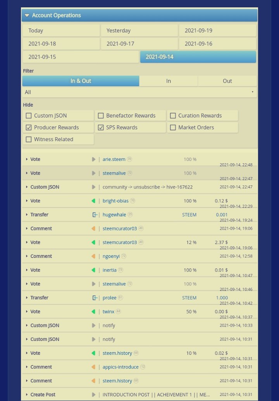Viewport: 279px width, 401px height.
Task: Click green incoming arrow icon for steemcurator03 vote
Action: [x=93, y=242]
